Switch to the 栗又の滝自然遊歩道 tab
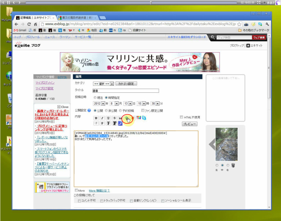The height and width of the screenshot is (221, 281). tap(78, 18)
